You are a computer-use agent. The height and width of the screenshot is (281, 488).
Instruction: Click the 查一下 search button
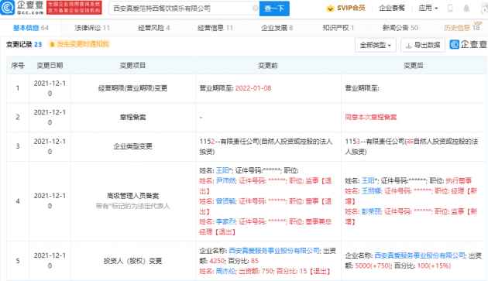coord(274,9)
